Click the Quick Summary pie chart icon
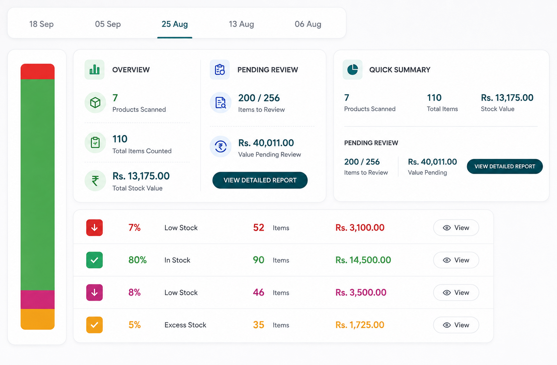Image resolution: width=557 pixels, height=365 pixels. click(352, 69)
